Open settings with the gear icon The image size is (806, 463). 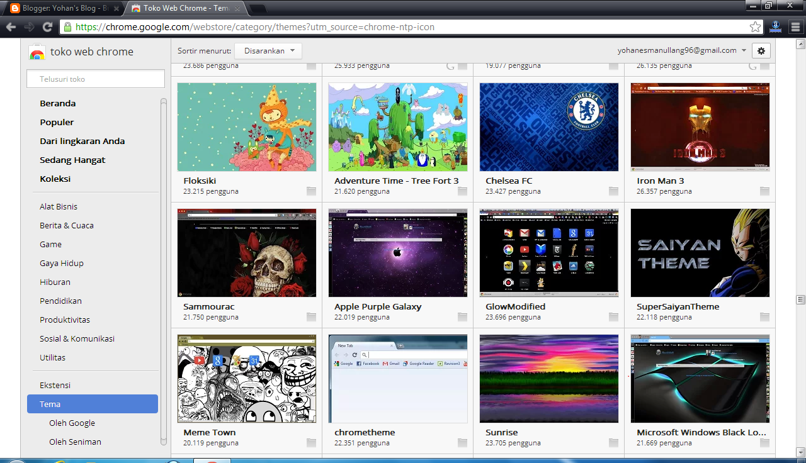(x=761, y=50)
